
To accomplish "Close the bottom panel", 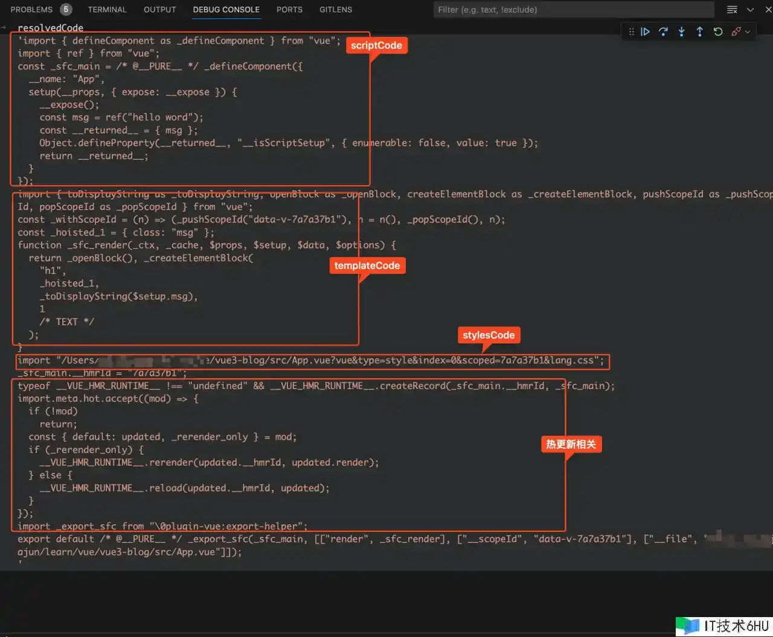I will (766, 10).
